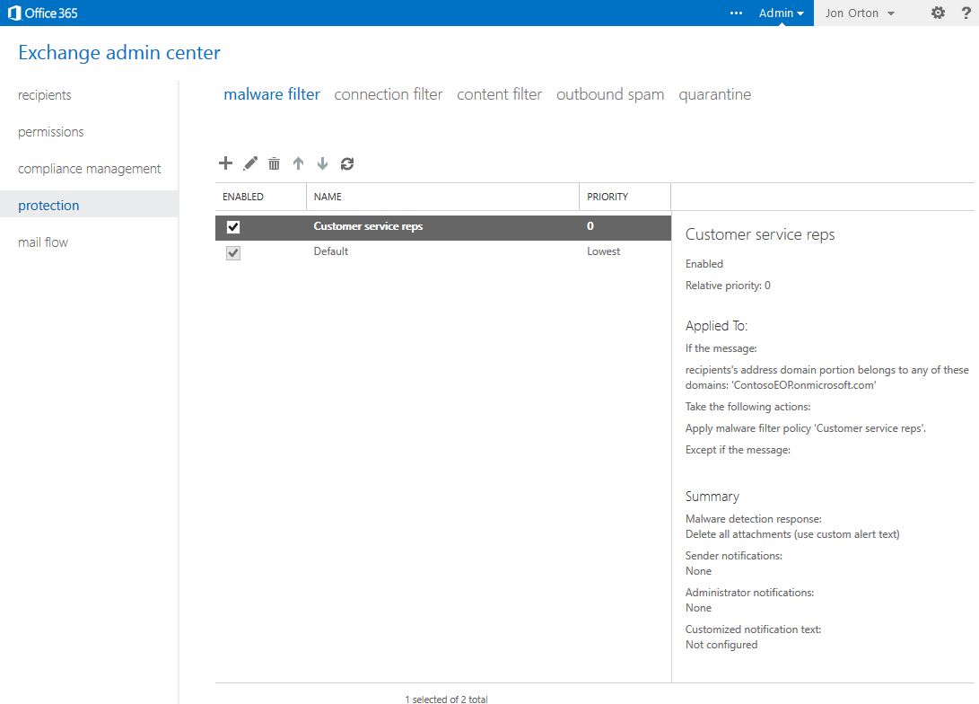Navigate to mail flow section
Viewport: 979px width, 704px height.
click(42, 242)
